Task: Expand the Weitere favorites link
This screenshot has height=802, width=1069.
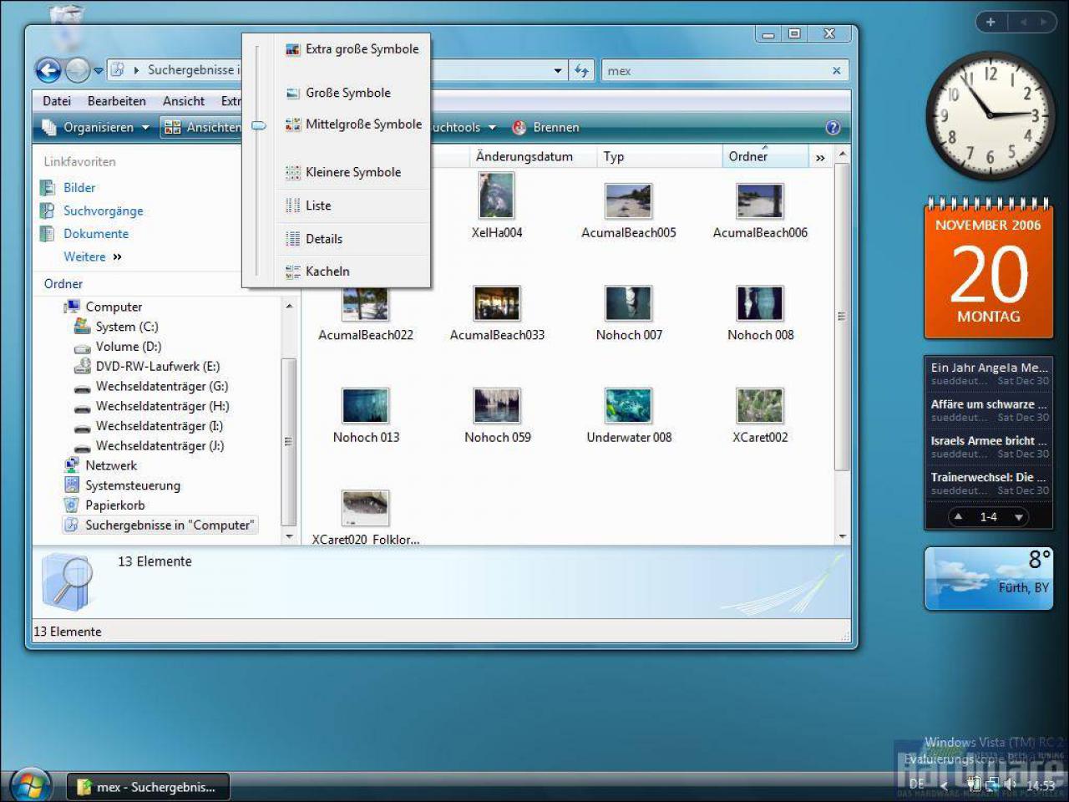Action: pyautogui.click(x=92, y=257)
